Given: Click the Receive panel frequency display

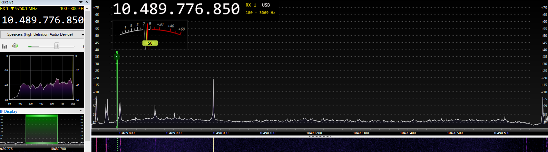Looking at the screenshot, I should [x=42, y=20].
